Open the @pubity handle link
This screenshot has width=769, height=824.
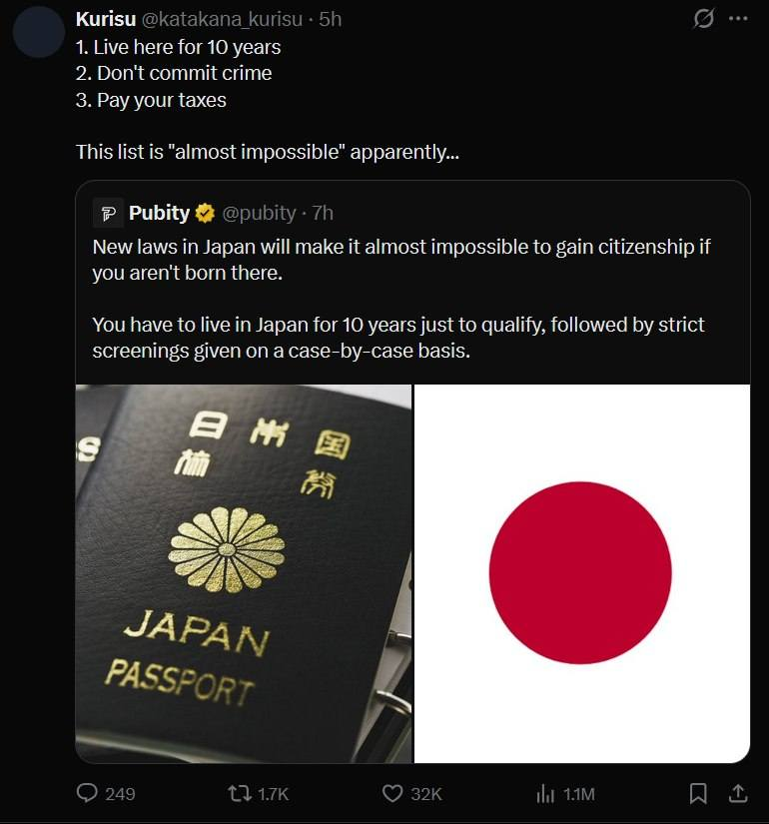pos(259,213)
